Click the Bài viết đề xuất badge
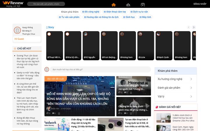This screenshot has height=131, width=210. click(56, 79)
